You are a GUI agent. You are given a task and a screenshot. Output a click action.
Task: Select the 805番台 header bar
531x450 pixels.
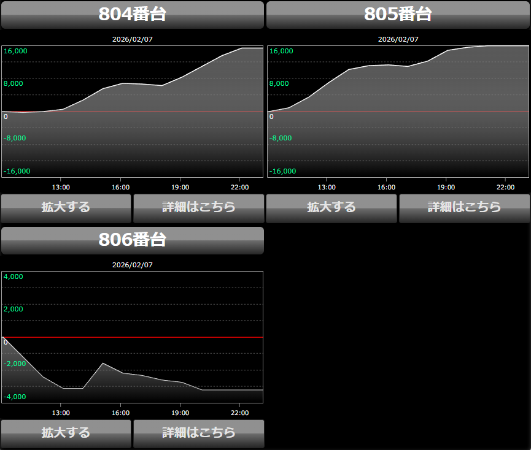tap(398, 15)
